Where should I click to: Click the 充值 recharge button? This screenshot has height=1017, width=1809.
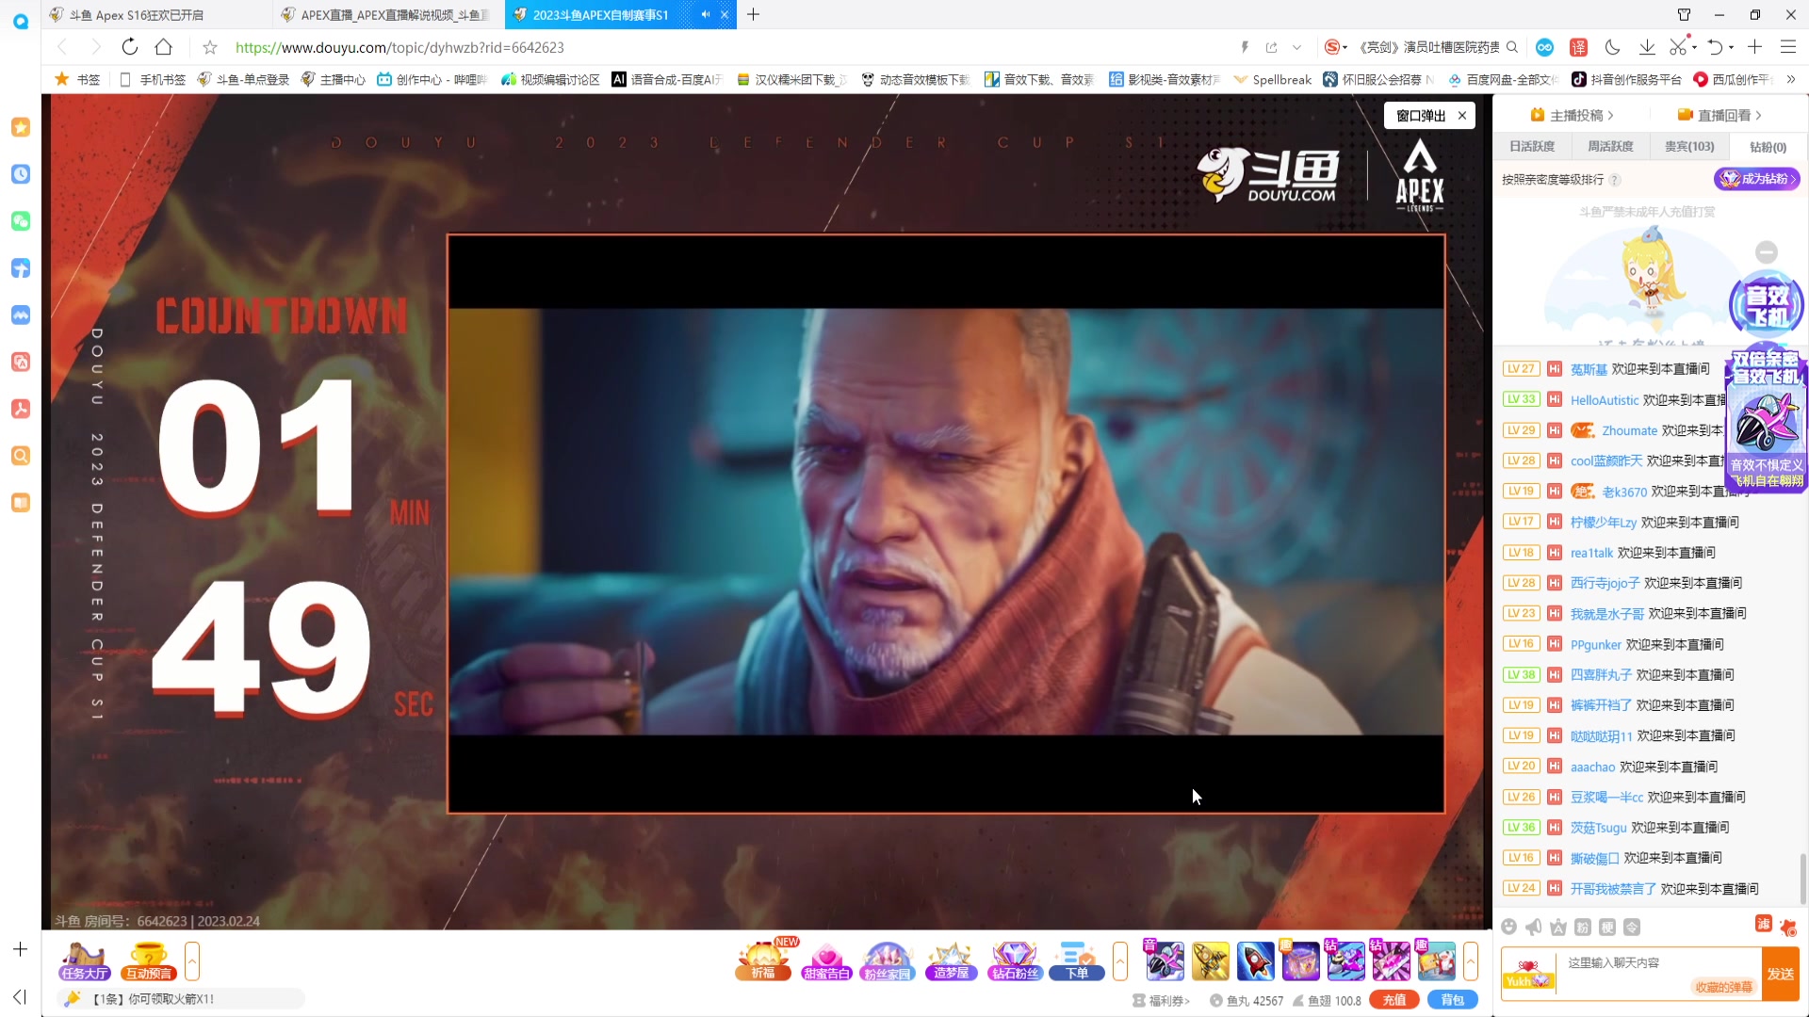click(x=1394, y=1000)
